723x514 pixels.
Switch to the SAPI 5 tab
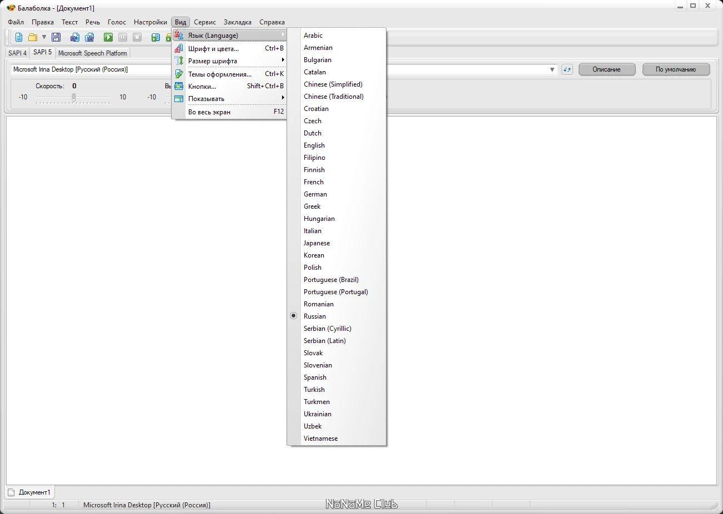(42, 52)
